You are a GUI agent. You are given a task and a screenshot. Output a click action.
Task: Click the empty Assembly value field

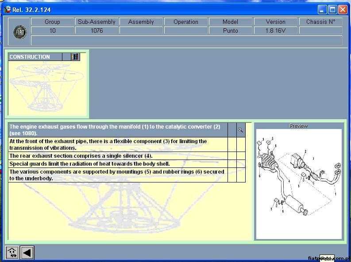point(141,30)
